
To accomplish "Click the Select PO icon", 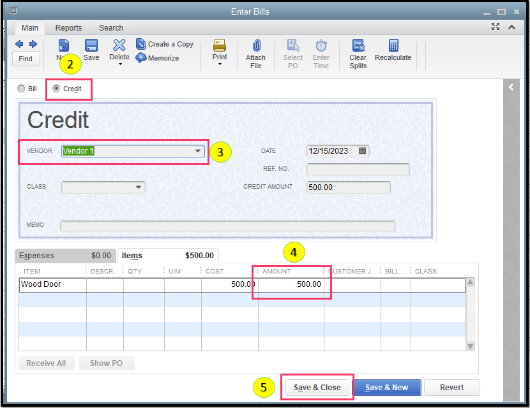I will pyautogui.click(x=293, y=45).
